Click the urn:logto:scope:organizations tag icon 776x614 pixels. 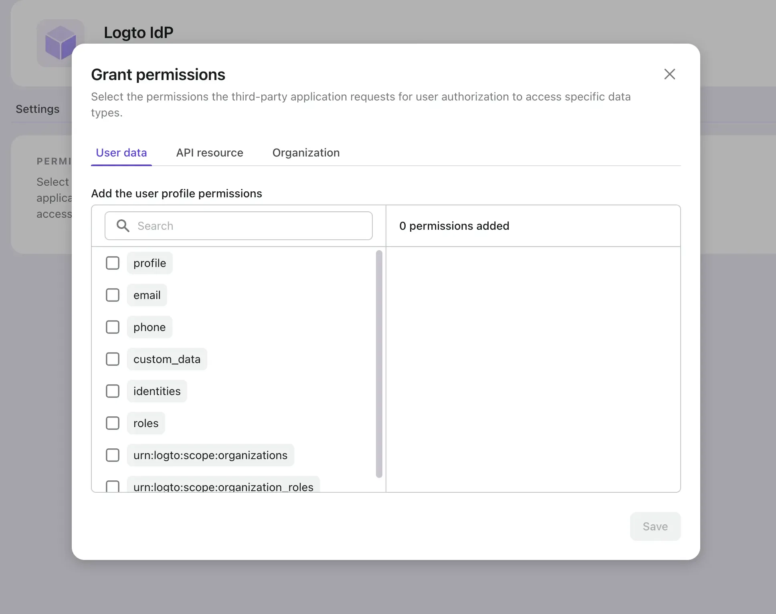pyautogui.click(x=210, y=454)
